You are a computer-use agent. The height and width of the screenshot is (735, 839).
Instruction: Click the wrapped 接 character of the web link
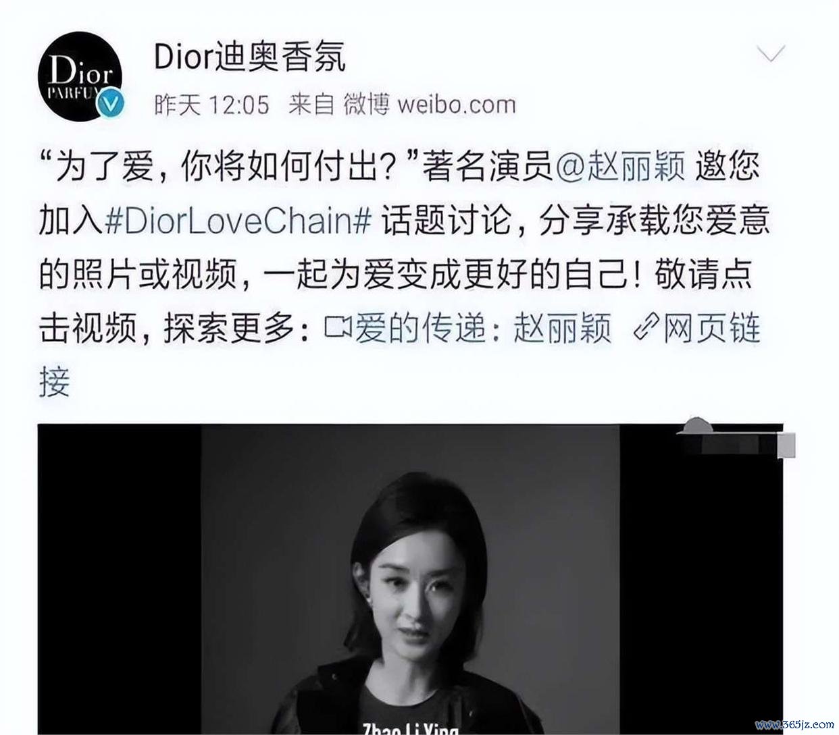pyautogui.click(x=55, y=382)
